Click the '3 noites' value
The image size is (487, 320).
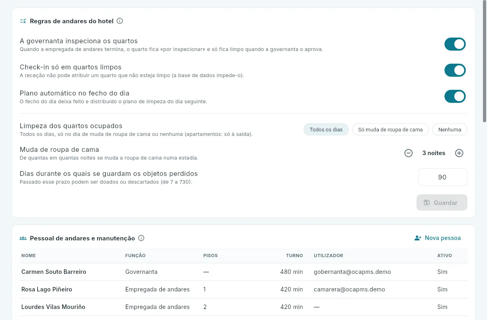point(434,153)
